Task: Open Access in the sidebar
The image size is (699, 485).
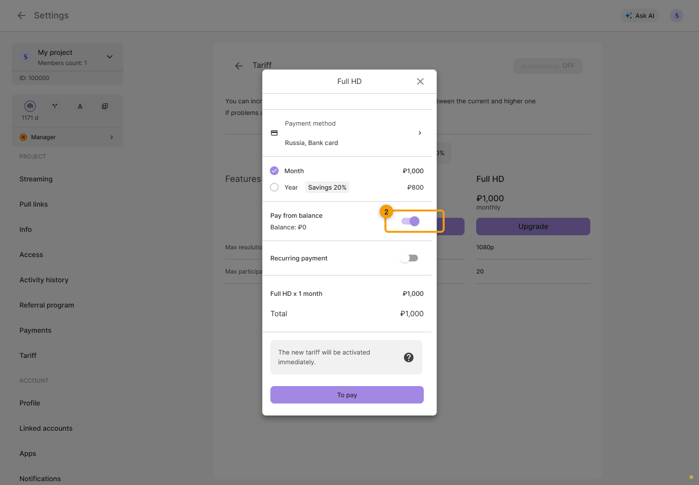Action: 31,255
